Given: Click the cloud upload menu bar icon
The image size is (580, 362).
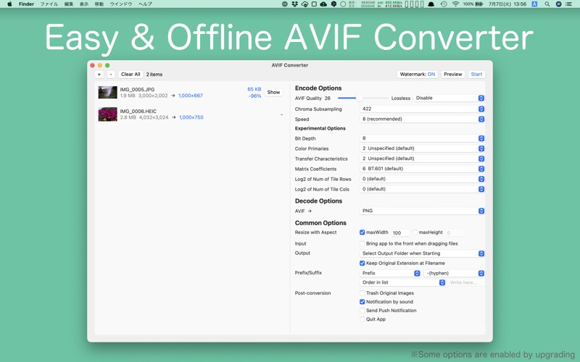Looking at the screenshot, I should click(323, 4).
